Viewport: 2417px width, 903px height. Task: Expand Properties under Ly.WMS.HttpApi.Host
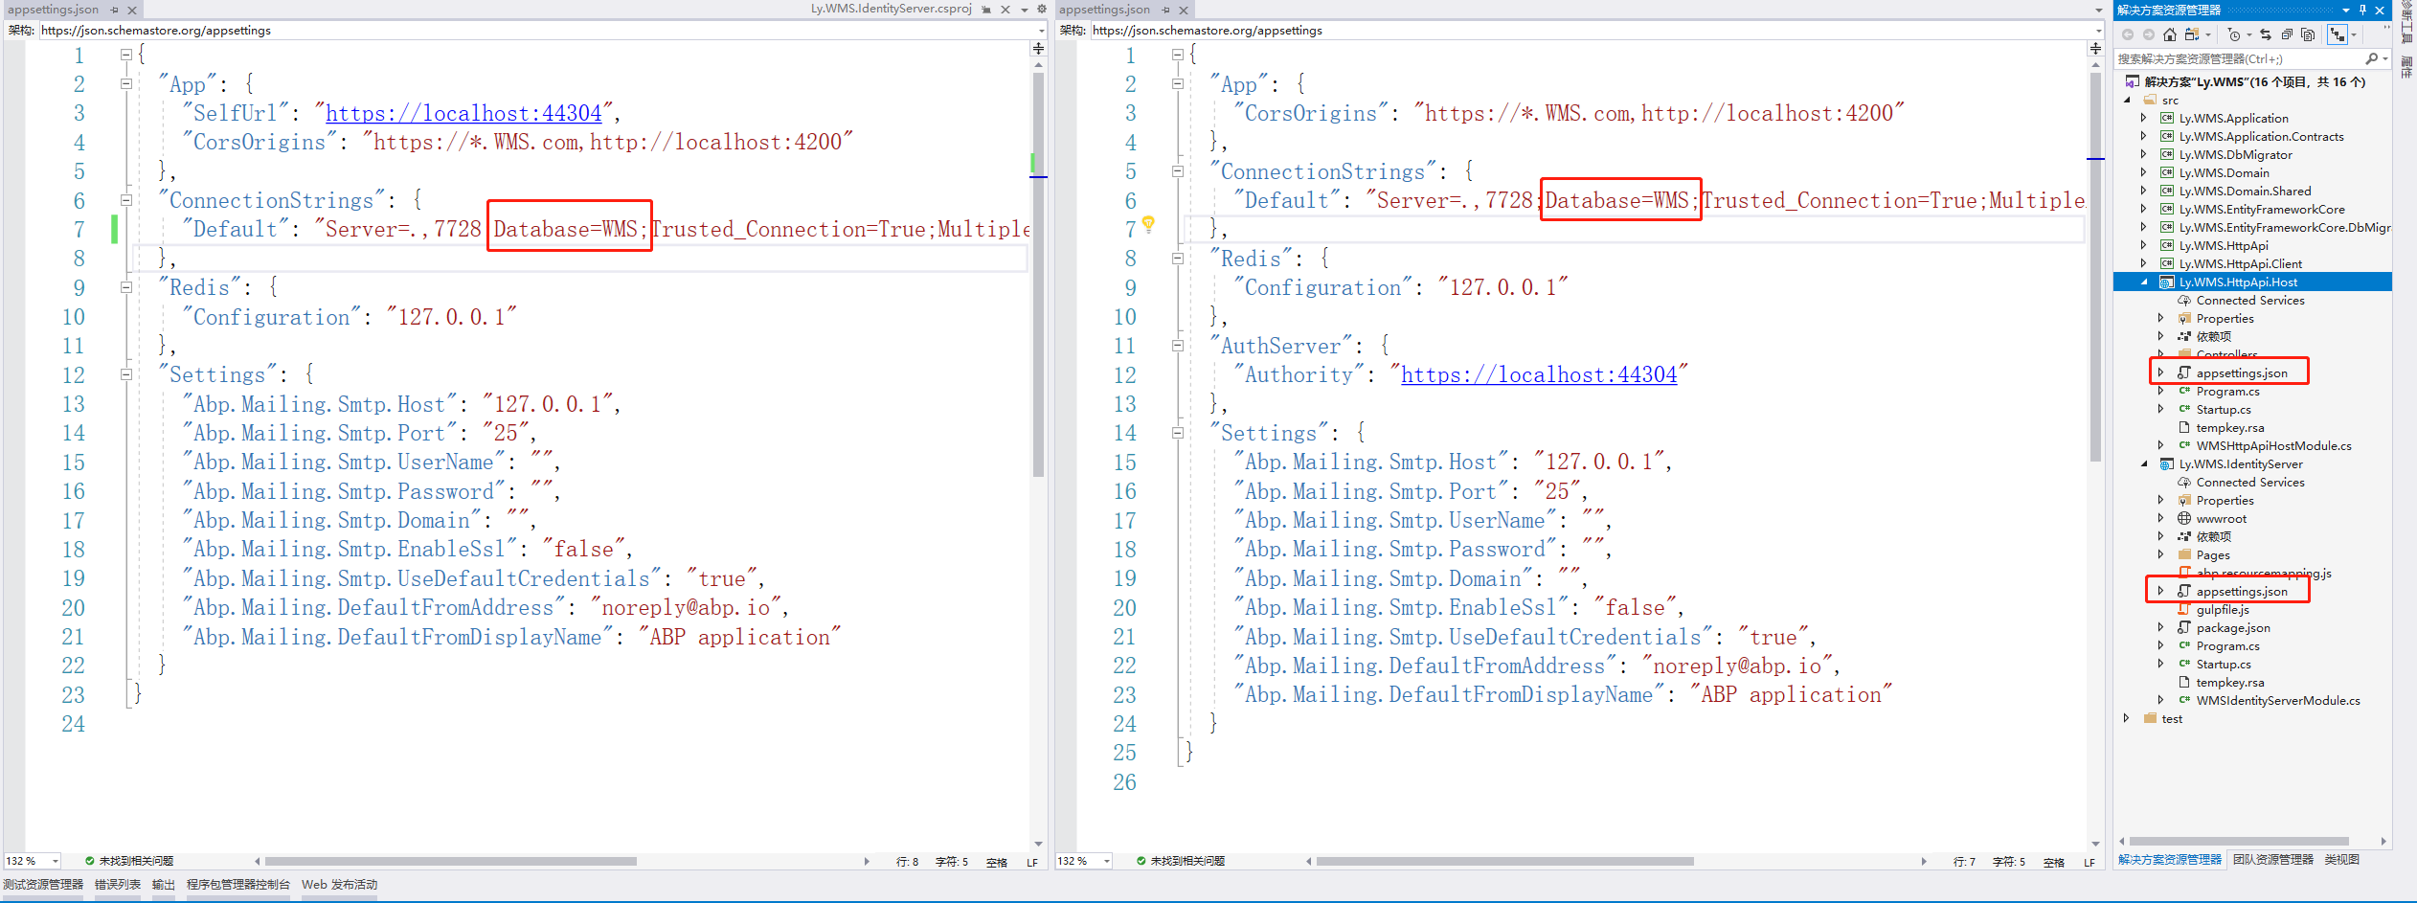coord(2159,318)
